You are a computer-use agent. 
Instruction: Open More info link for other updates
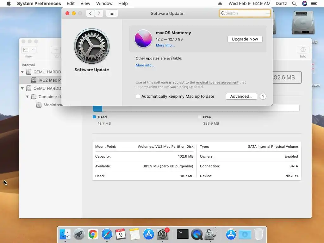click(x=145, y=65)
